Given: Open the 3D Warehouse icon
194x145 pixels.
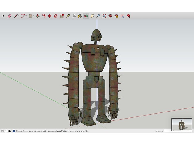Looking at the screenshot, I should [110, 16].
